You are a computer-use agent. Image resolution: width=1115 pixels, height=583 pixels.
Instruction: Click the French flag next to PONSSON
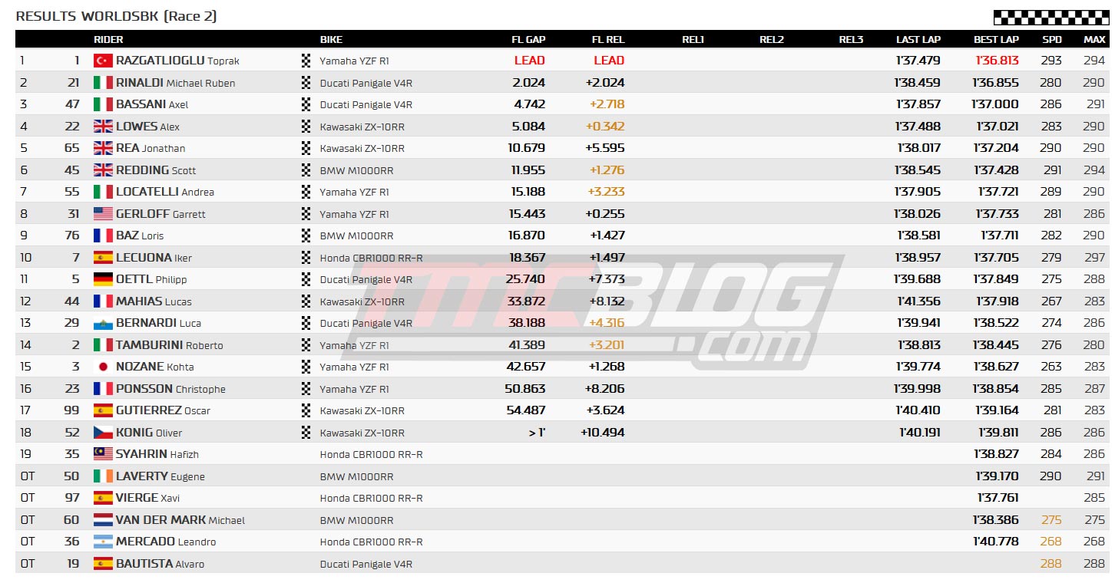(x=103, y=388)
